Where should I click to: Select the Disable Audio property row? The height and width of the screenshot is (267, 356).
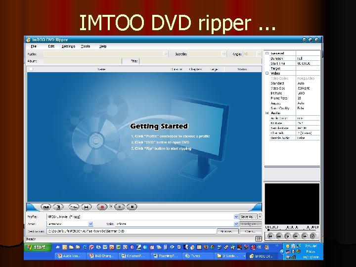(295, 138)
